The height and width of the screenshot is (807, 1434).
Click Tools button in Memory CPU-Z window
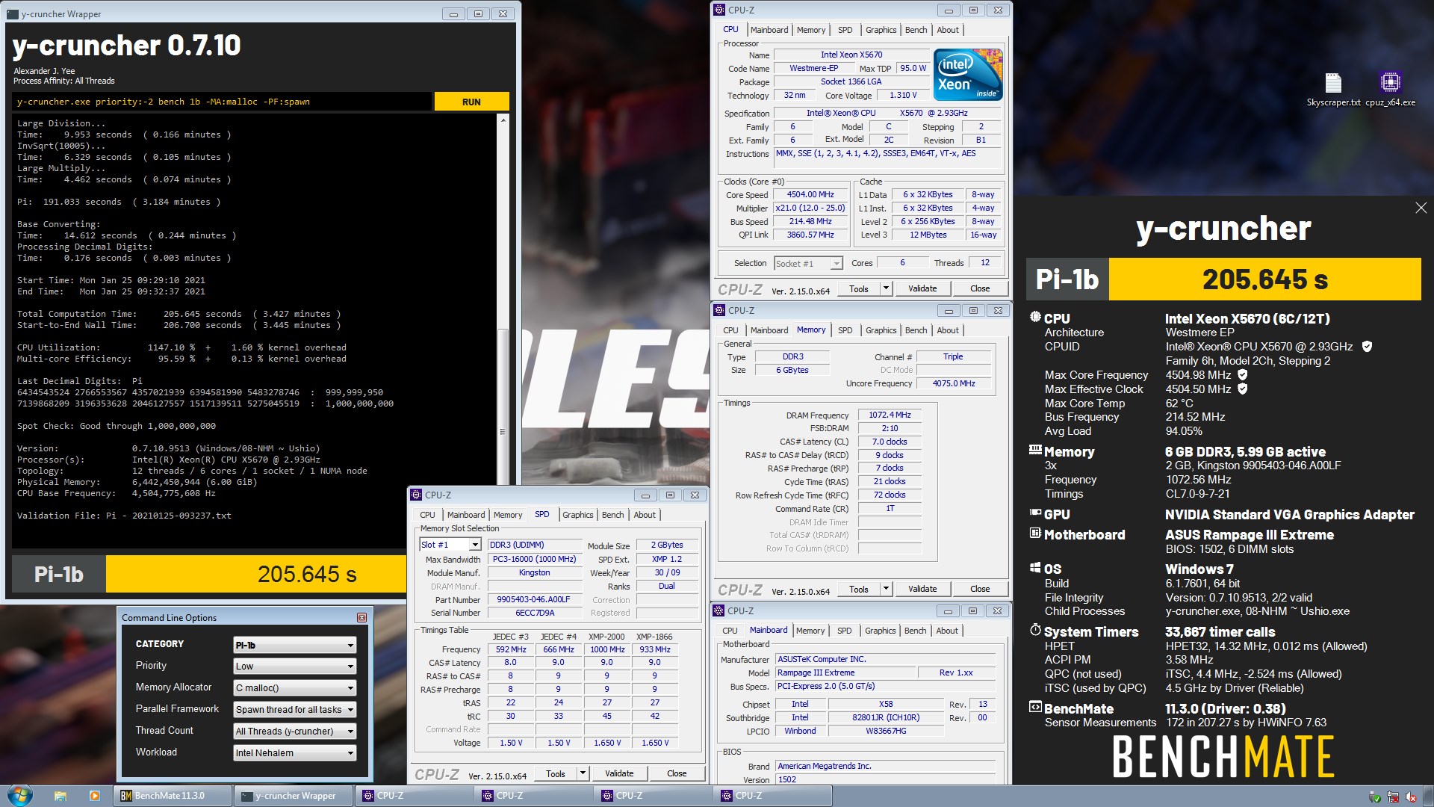click(x=859, y=589)
